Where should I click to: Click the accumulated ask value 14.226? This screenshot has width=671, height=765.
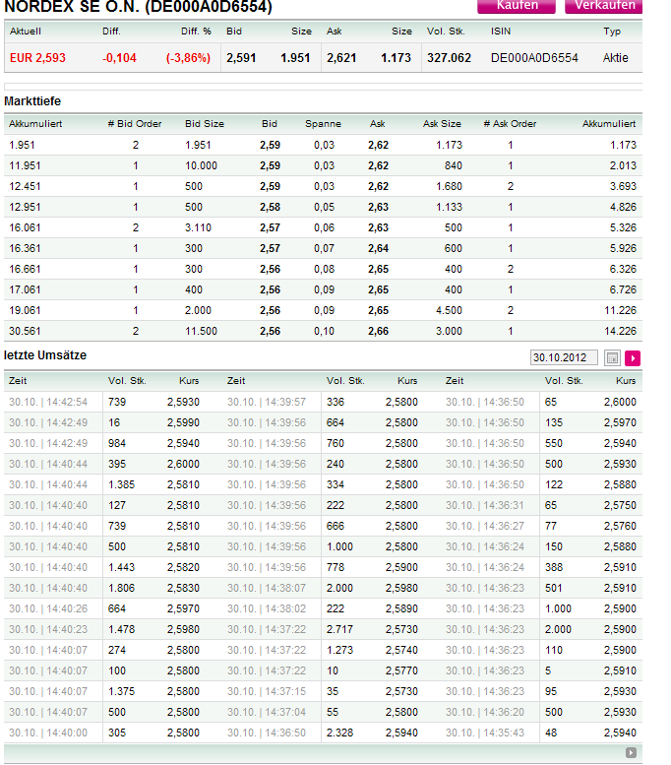620,331
